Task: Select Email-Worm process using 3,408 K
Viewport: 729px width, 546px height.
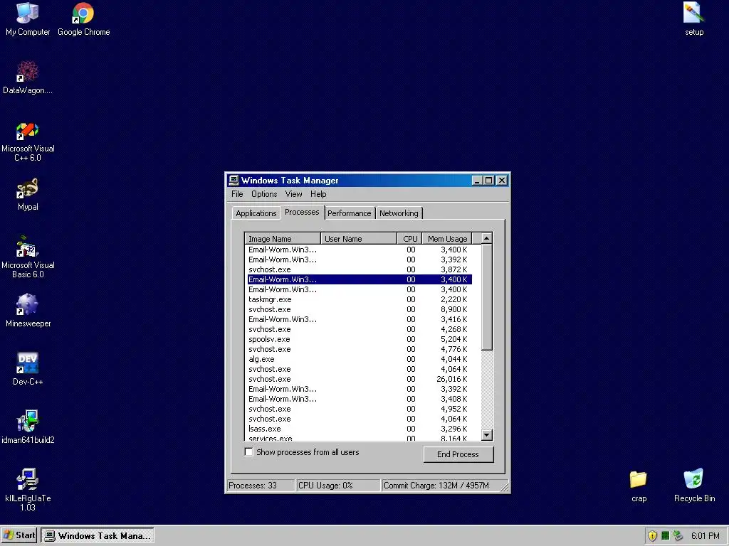Action: pos(359,400)
